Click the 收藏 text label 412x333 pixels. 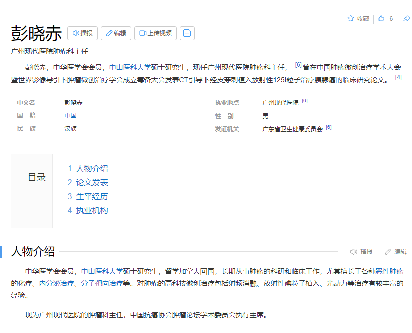363,19
